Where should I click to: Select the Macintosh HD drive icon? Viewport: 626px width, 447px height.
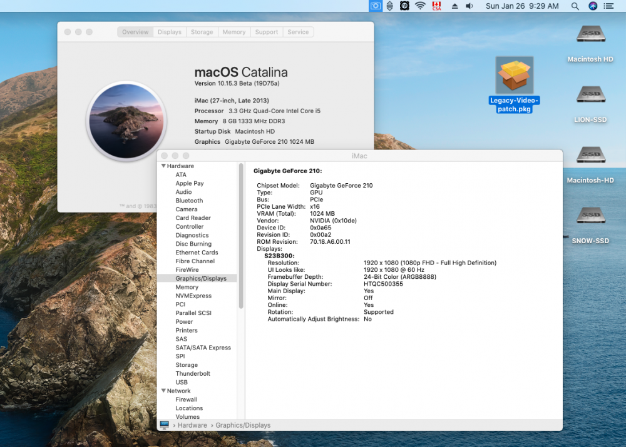[590, 34]
